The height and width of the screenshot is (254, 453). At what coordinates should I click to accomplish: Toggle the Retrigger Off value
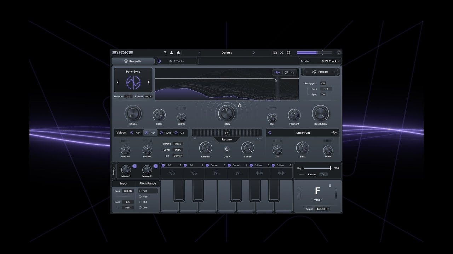click(323, 84)
